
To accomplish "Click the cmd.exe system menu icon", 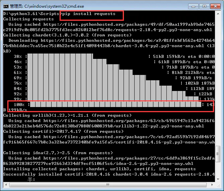I will click(x=6, y=6).
